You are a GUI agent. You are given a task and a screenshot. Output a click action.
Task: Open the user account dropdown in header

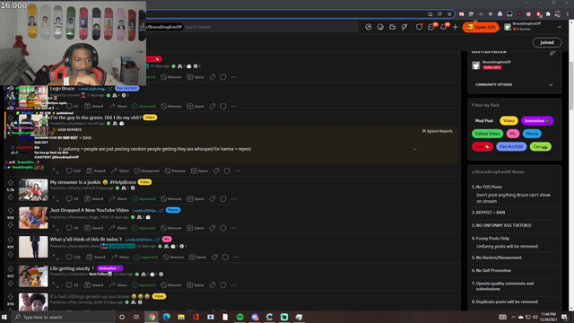[560, 27]
